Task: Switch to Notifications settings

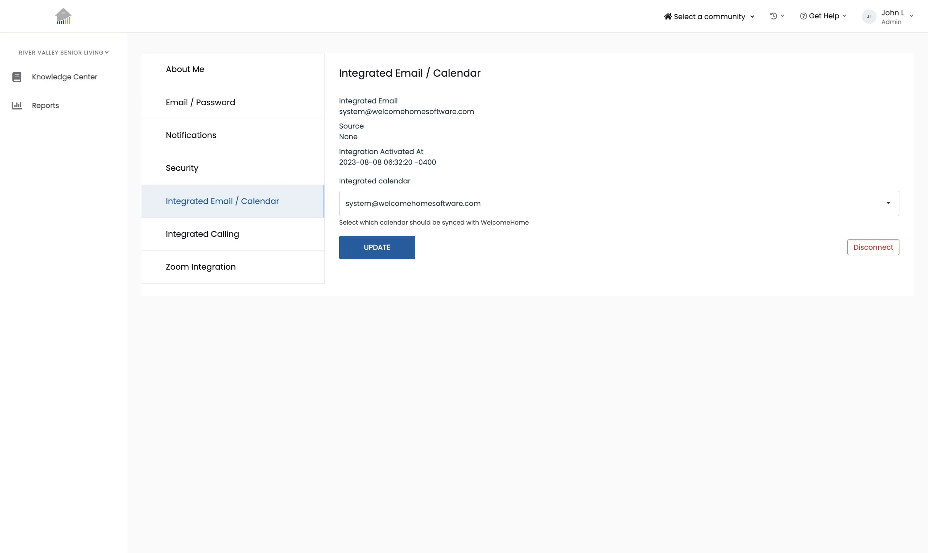Action: pyautogui.click(x=191, y=135)
